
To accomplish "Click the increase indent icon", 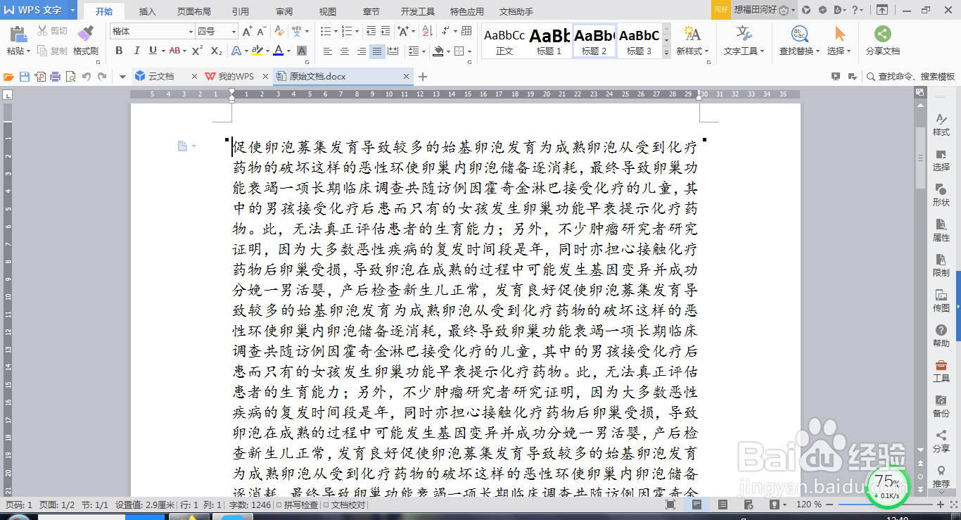I will (x=385, y=31).
